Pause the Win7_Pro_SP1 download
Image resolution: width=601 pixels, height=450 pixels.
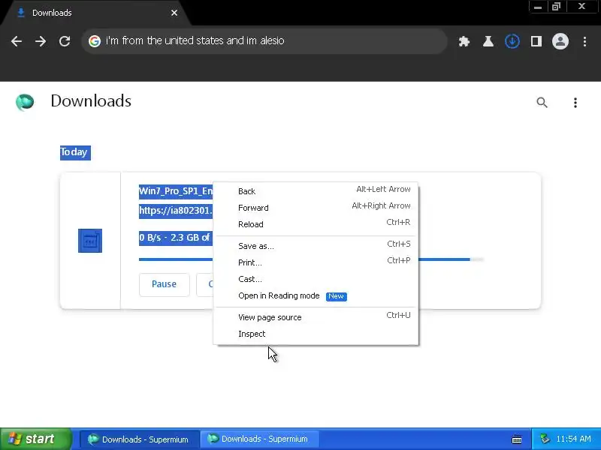pyautogui.click(x=164, y=284)
